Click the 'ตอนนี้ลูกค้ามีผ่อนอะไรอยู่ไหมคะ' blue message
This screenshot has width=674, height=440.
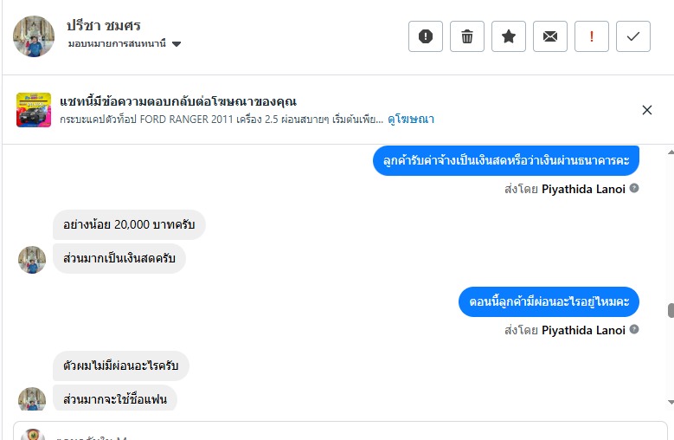tap(549, 301)
